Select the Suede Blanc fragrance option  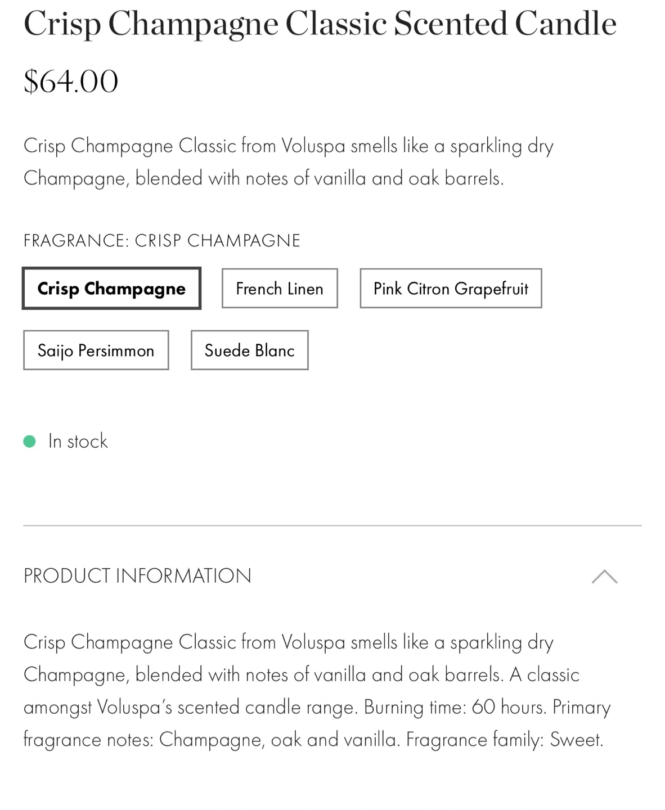click(249, 350)
